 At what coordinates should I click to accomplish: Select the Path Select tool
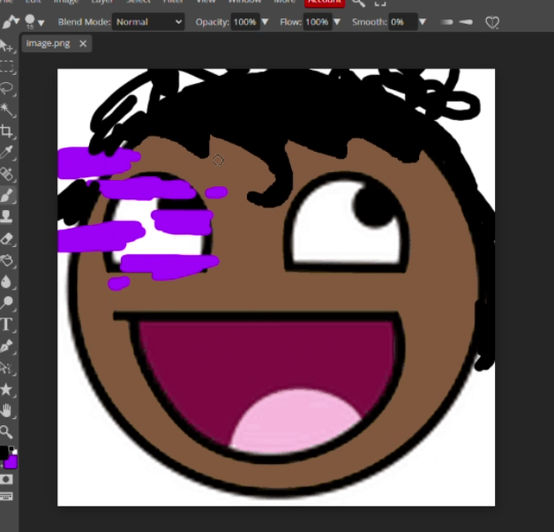pyautogui.click(x=6, y=368)
